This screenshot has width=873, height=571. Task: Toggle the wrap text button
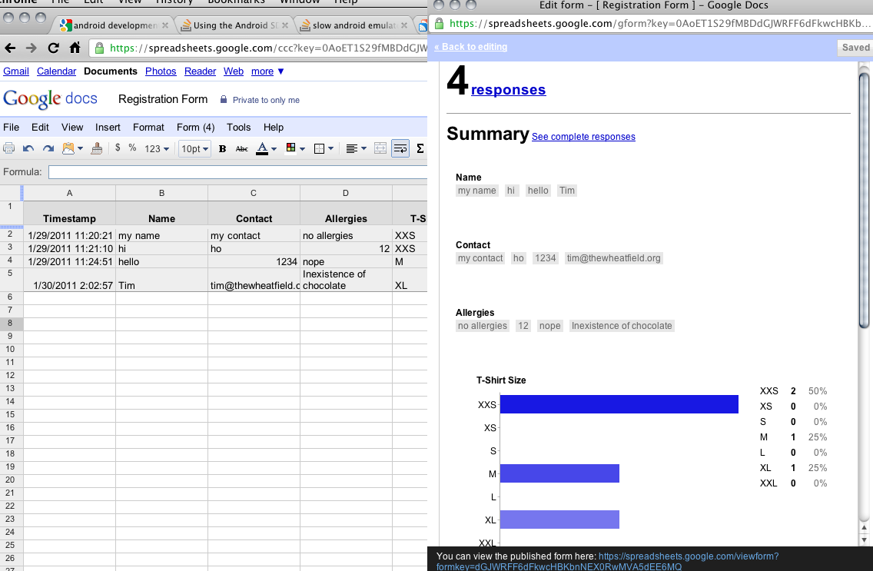tap(400, 148)
